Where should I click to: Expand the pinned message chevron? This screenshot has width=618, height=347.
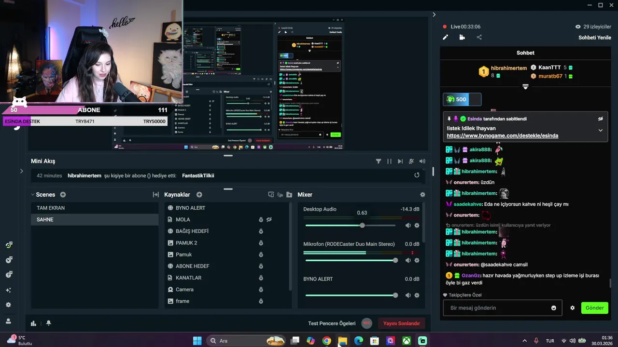pos(601,130)
